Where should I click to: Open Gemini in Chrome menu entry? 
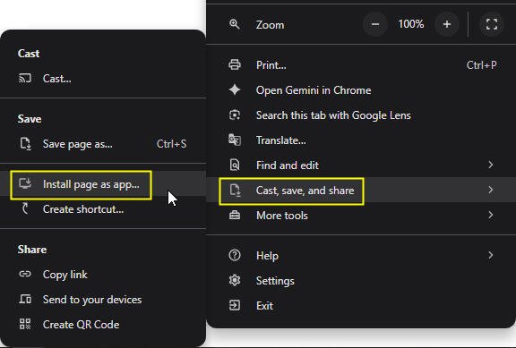point(361,89)
